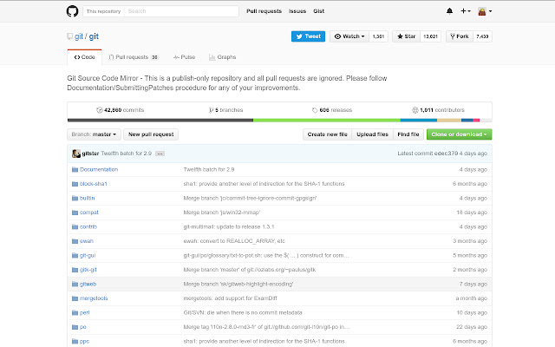Open commit 'Git/SVN: die when there is no commit metadata'
The image size is (555, 347).
click(x=243, y=313)
